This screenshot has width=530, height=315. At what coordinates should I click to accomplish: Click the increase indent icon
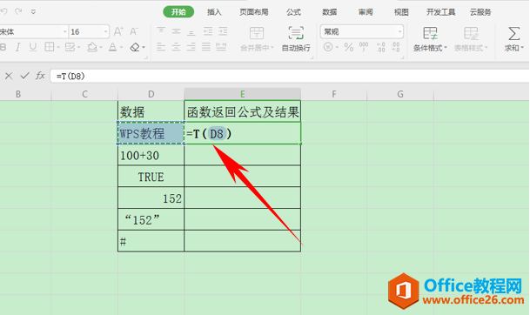[223, 31]
